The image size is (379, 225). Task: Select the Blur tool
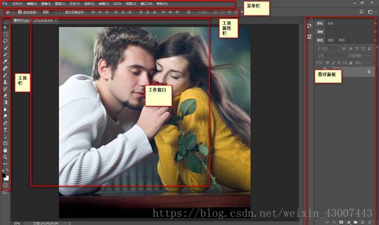5,109
